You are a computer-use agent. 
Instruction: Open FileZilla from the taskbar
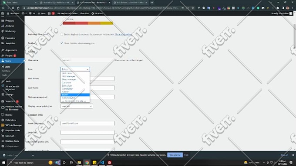pos(110,163)
